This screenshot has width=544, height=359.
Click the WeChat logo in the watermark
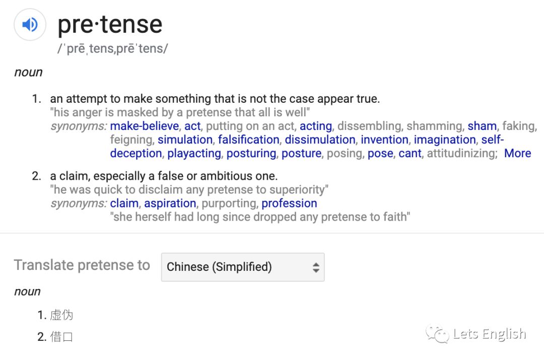[x=437, y=334]
